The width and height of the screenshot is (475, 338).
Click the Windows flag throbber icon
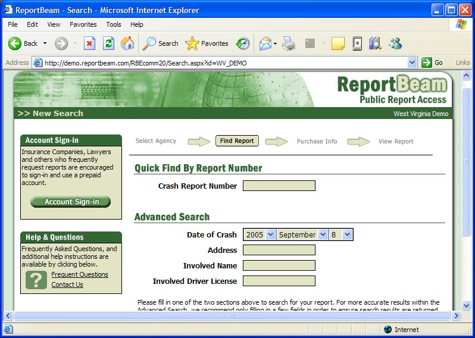[x=461, y=24]
